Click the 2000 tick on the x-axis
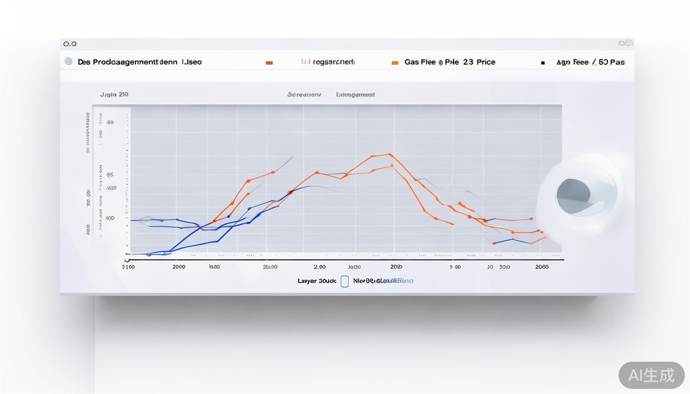The width and height of the screenshot is (690, 394). pos(179,267)
